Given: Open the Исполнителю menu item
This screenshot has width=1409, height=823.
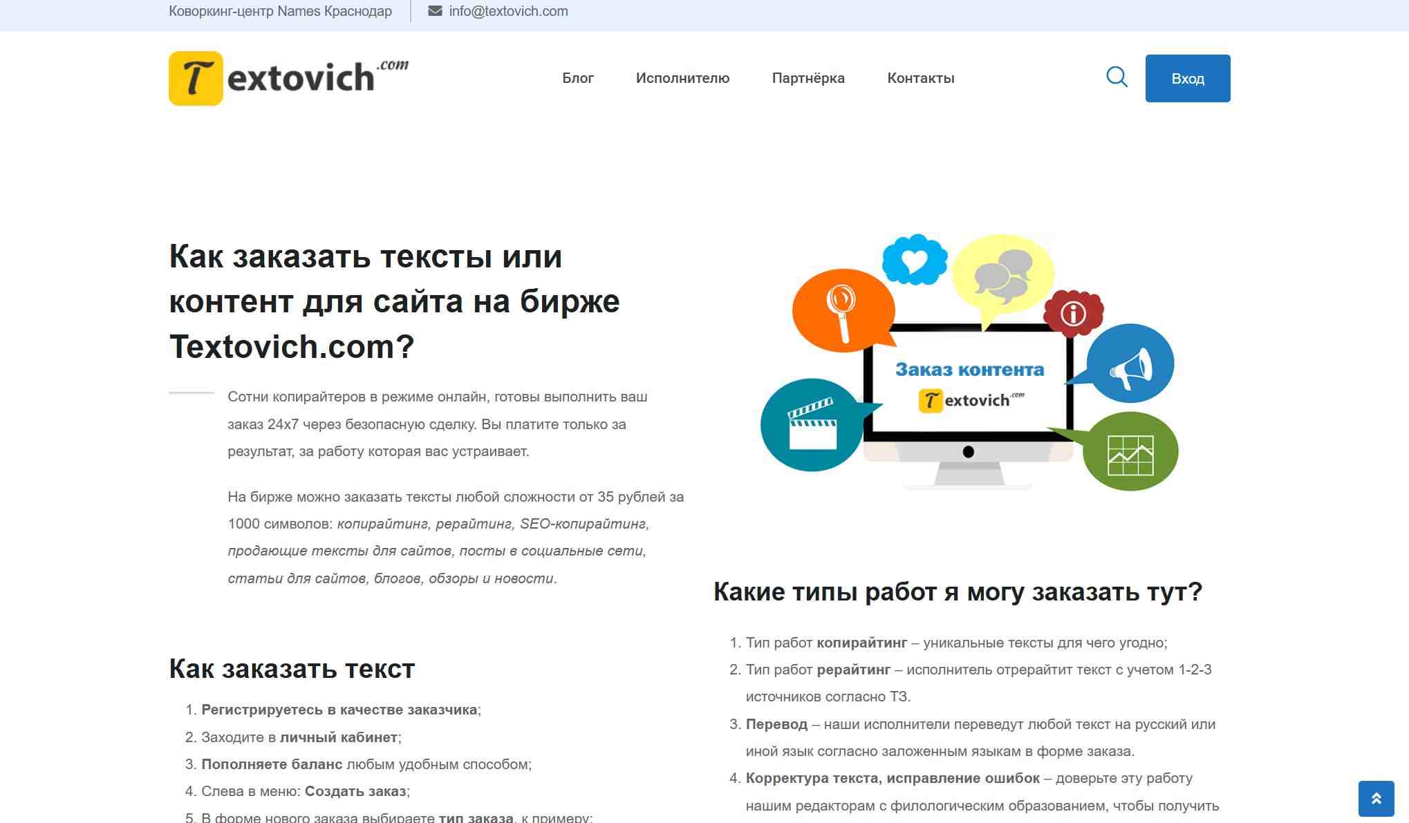Looking at the screenshot, I should click(x=682, y=78).
